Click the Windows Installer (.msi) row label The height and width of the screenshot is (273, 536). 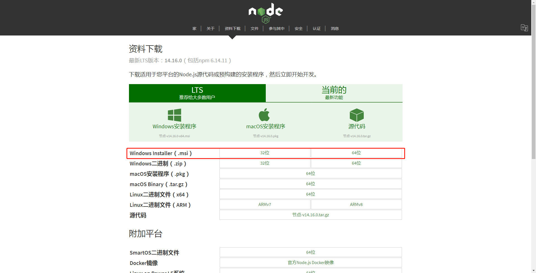pos(161,153)
